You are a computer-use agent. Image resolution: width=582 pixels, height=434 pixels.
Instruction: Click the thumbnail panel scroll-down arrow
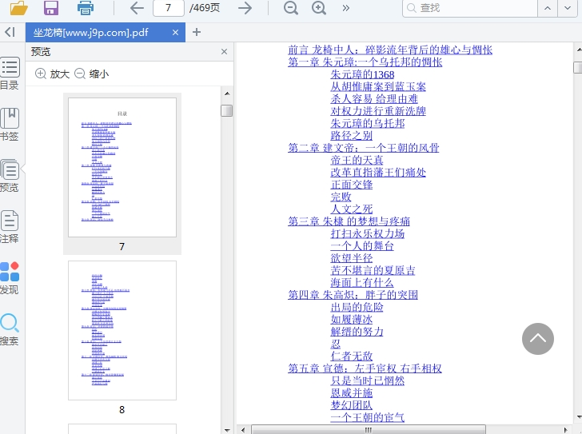pos(227,430)
